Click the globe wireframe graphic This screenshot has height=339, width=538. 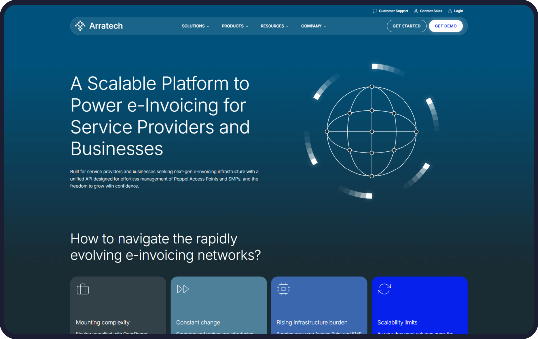click(x=372, y=132)
